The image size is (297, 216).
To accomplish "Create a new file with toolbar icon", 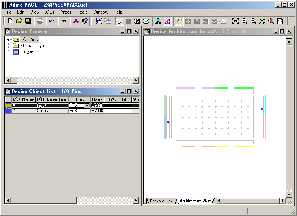I will [x=10, y=21].
